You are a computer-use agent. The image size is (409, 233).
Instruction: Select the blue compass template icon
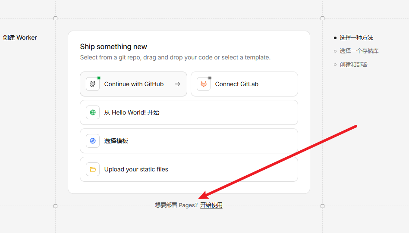93,141
